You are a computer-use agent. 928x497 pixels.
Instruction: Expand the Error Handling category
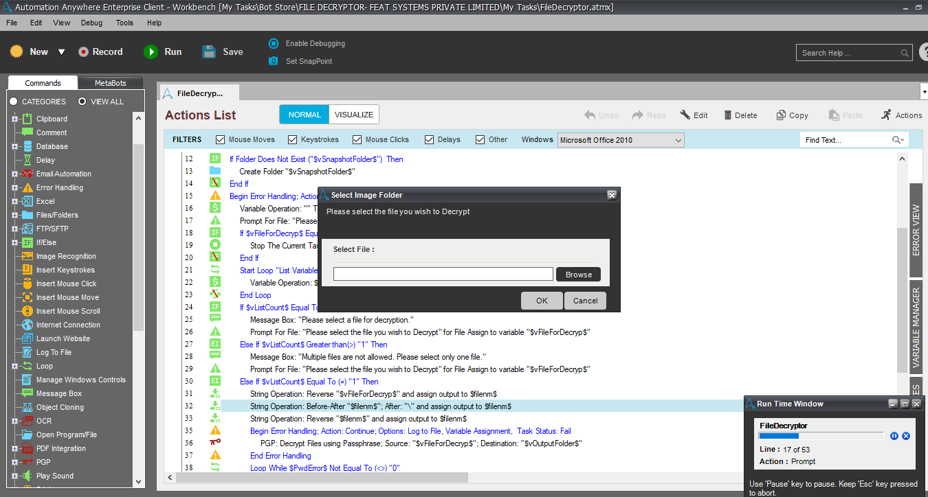[14, 187]
